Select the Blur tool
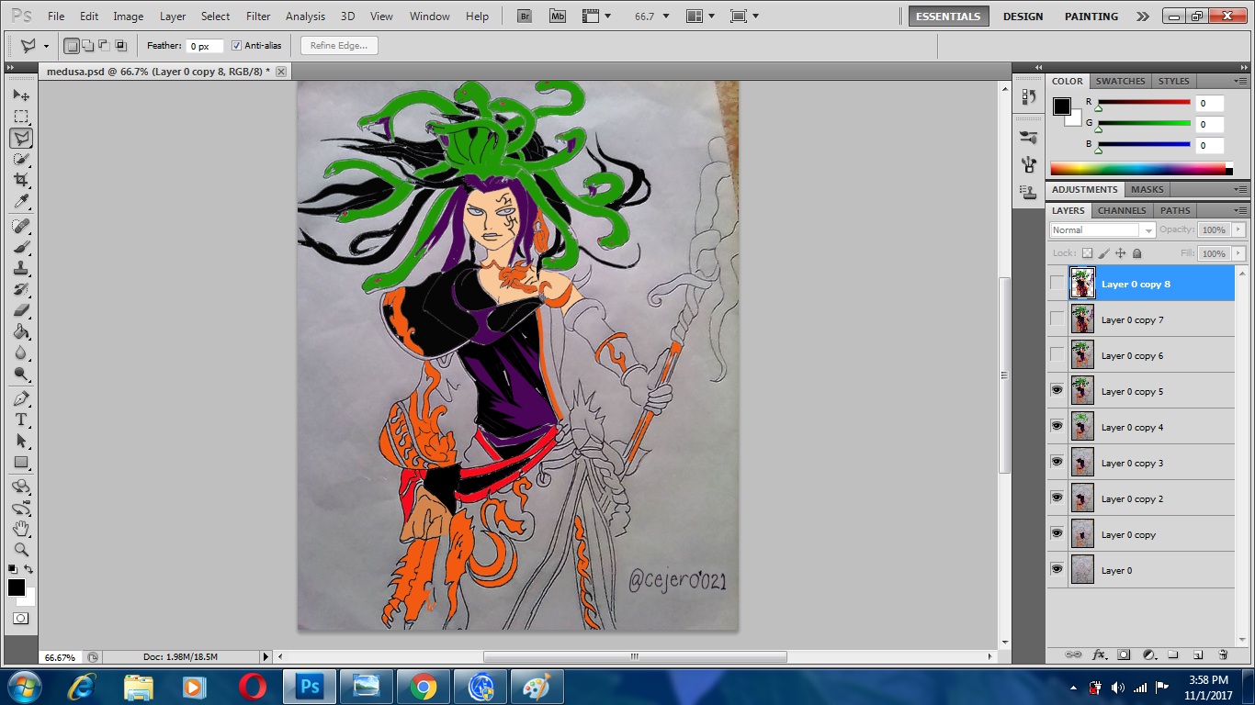The image size is (1255, 705). 21,352
